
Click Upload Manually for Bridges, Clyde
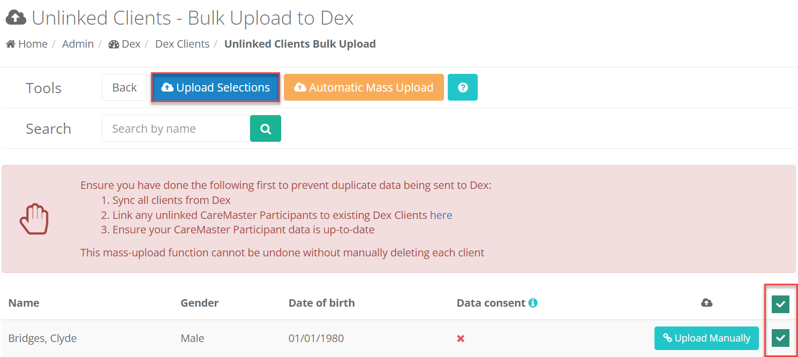pyautogui.click(x=706, y=338)
